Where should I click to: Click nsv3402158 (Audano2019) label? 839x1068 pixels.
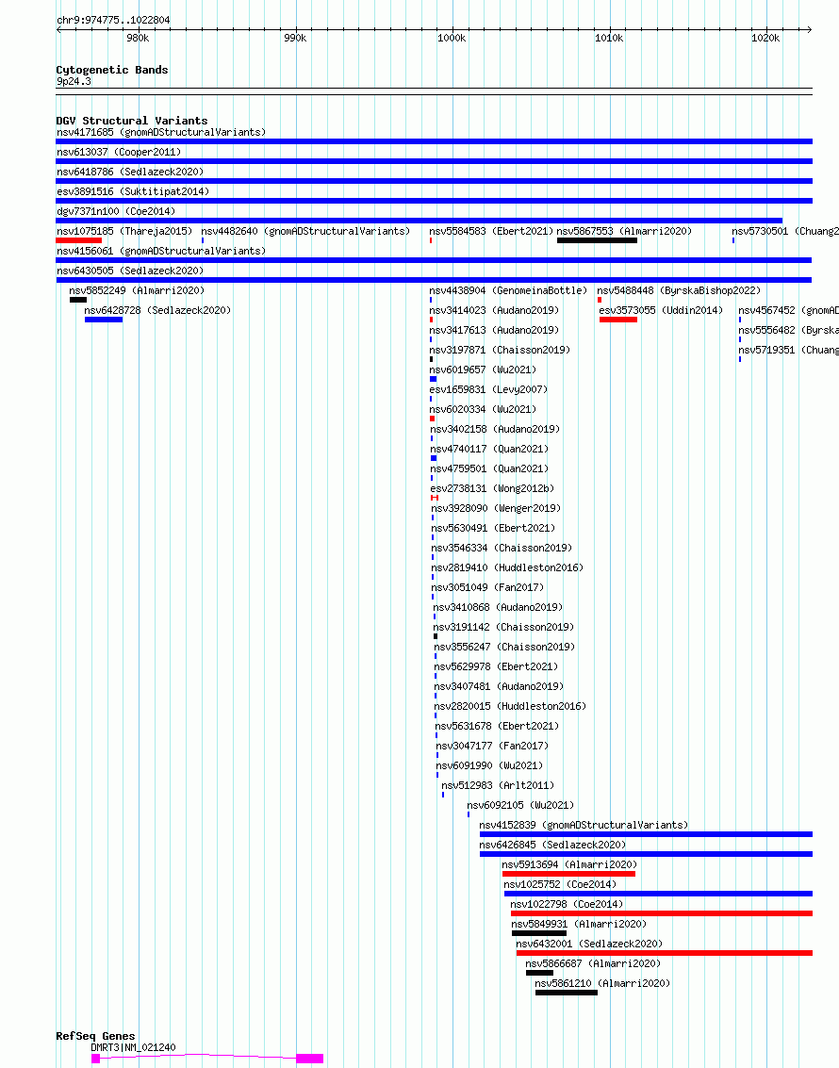[x=495, y=429]
